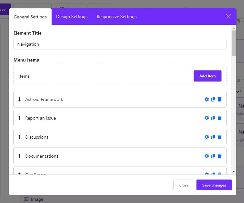This screenshot has width=244, height=203.
Task: Focus the Element Title input field
Action: (x=120, y=44)
